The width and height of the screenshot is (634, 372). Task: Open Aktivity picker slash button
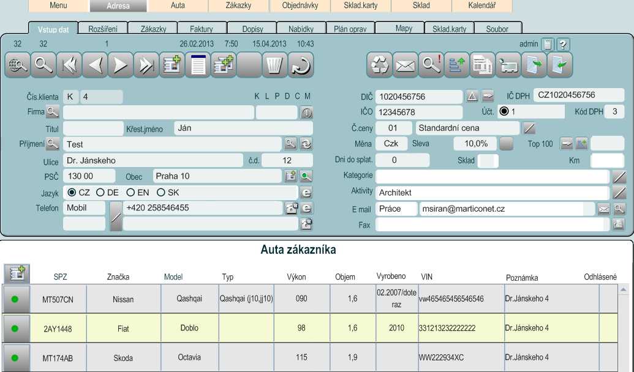[x=619, y=192]
